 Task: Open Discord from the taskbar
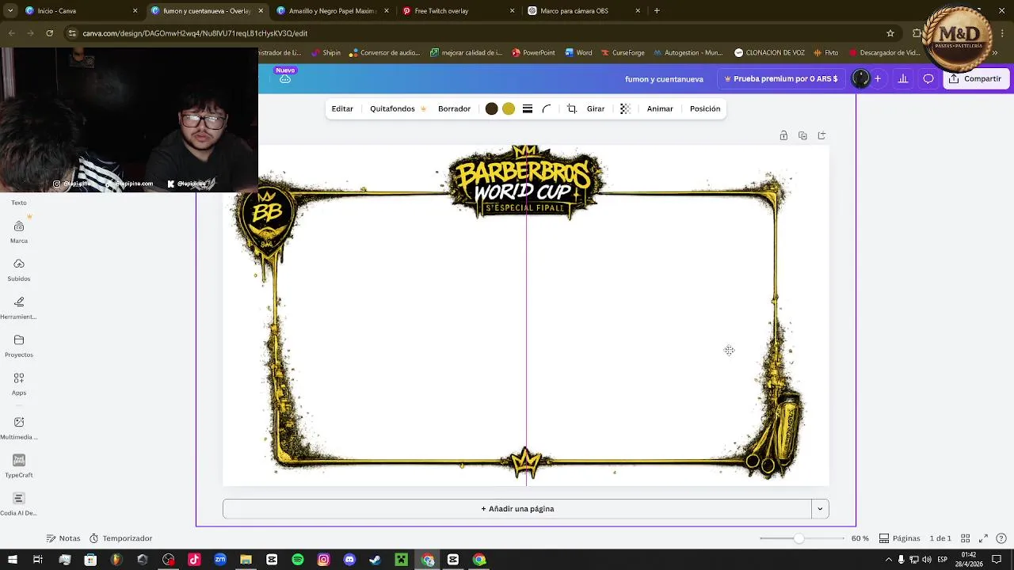pos(349,560)
